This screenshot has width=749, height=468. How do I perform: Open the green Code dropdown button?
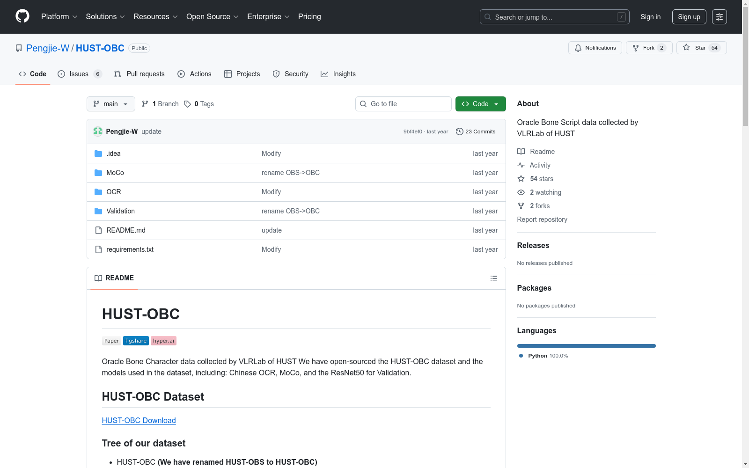(481, 104)
